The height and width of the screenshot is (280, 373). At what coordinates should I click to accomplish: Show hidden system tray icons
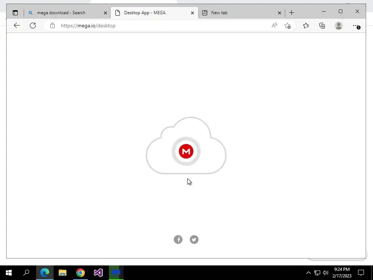pyautogui.click(x=308, y=273)
